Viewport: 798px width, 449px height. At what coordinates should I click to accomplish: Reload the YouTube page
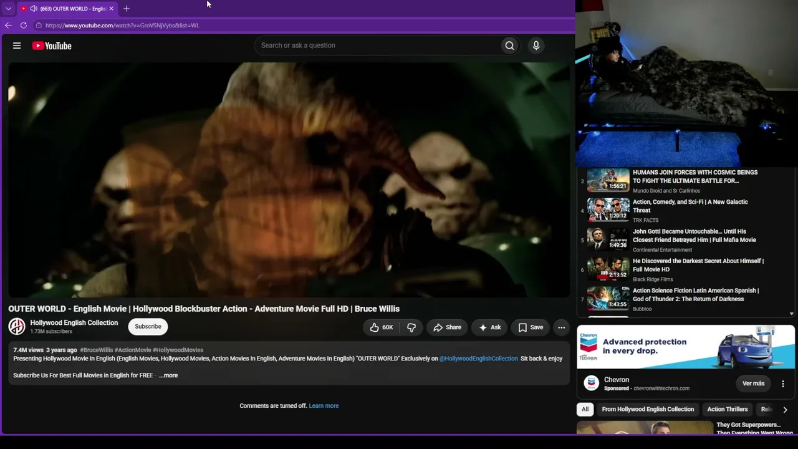tap(24, 26)
